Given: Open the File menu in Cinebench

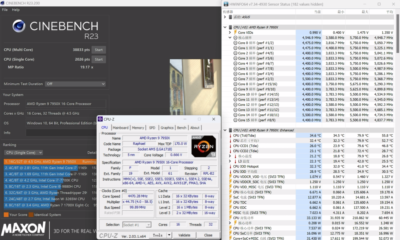Looking at the screenshot, I should (x=5, y=10).
